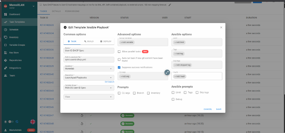Open the Dashboard sidebar icon

click(x=5, y=14)
